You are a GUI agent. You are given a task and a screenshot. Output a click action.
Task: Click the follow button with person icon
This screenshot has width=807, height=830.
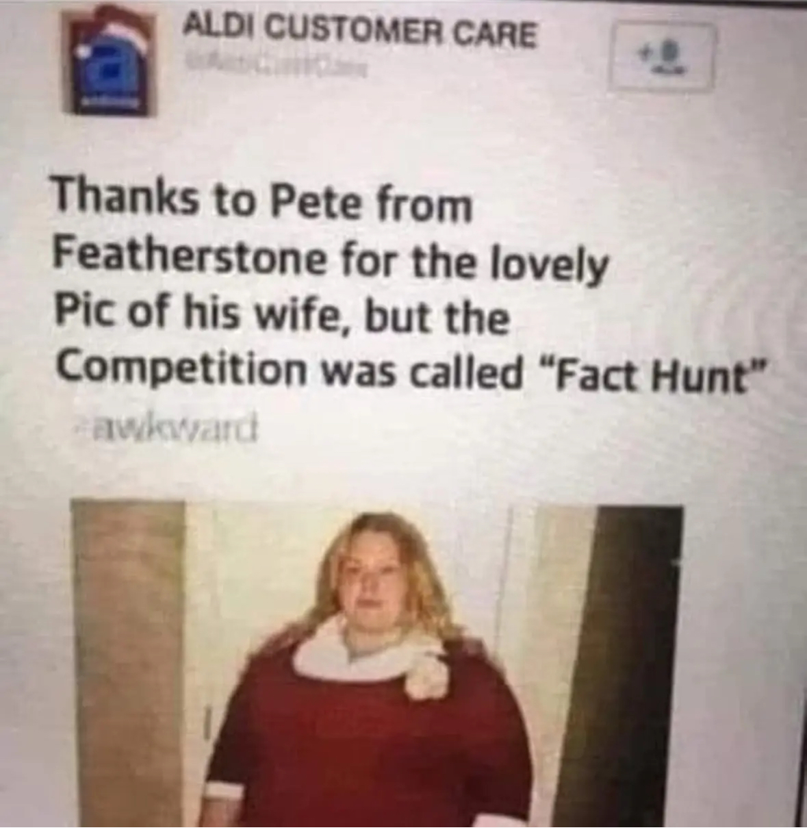pos(662,55)
